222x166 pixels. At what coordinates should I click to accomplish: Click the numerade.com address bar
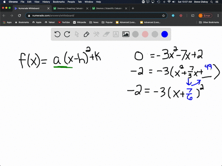(x=96, y=16)
